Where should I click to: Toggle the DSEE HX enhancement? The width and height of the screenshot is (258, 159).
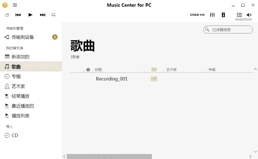coord(197,15)
